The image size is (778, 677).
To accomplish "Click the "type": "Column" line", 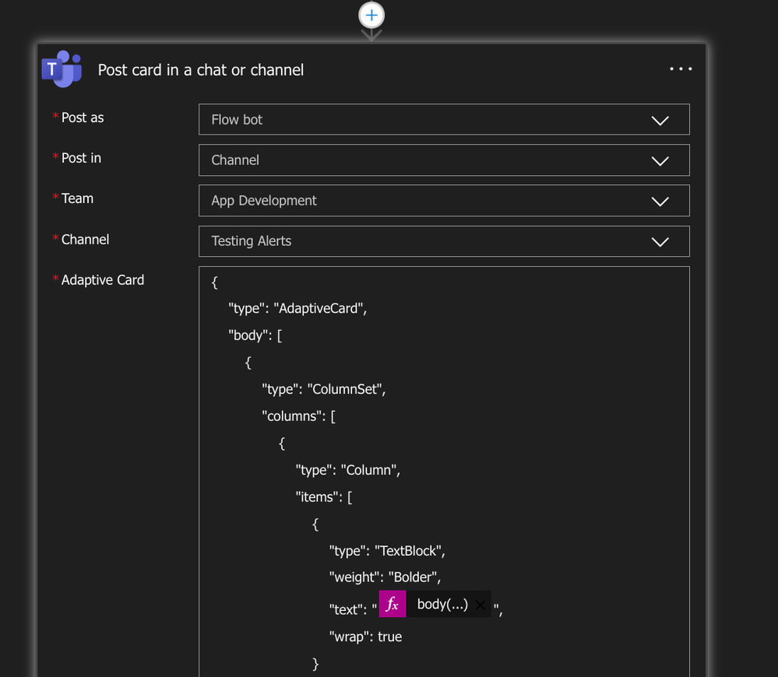I will pos(348,470).
